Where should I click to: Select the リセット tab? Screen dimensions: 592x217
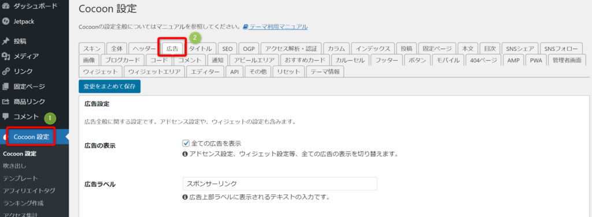click(x=288, y=72)
